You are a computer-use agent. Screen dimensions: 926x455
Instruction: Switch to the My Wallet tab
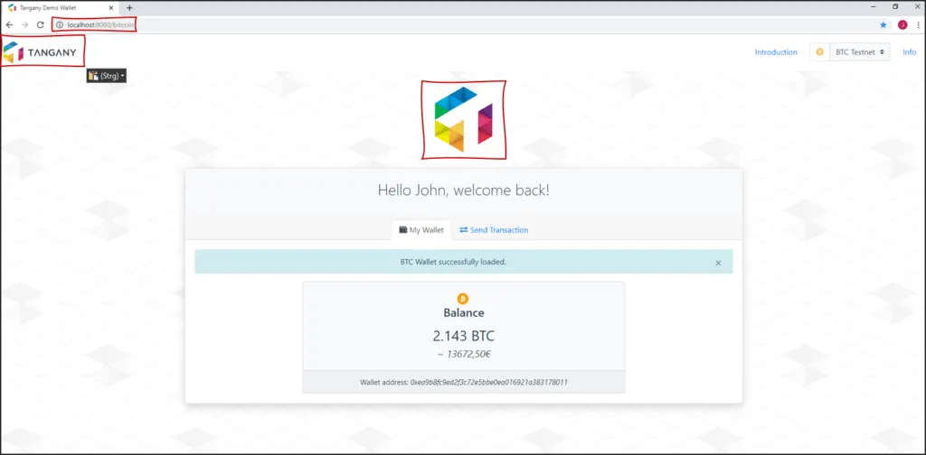coord(421,230)
